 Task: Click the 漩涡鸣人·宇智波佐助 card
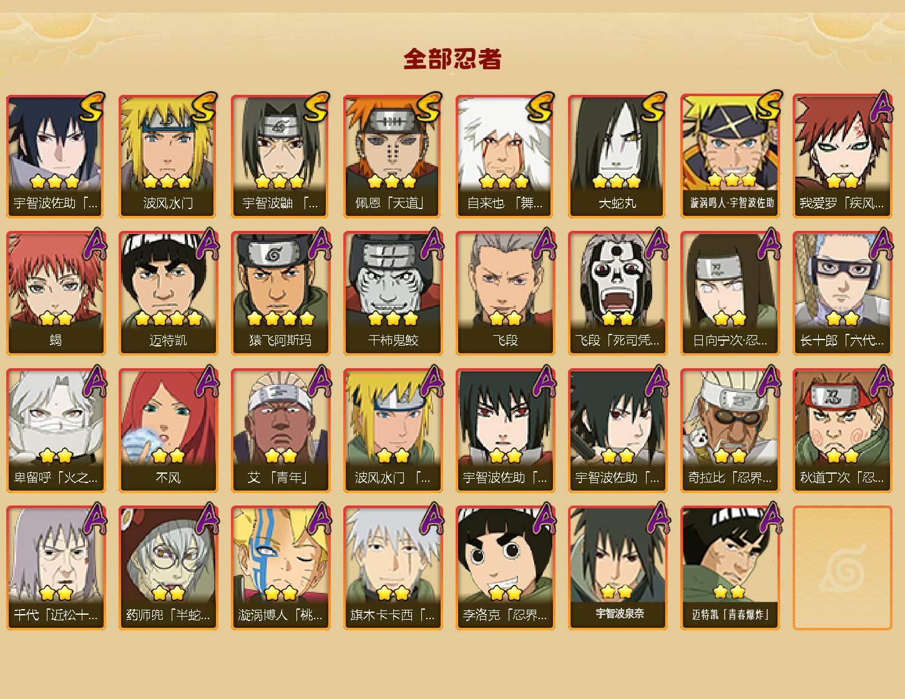click(730, 156)
